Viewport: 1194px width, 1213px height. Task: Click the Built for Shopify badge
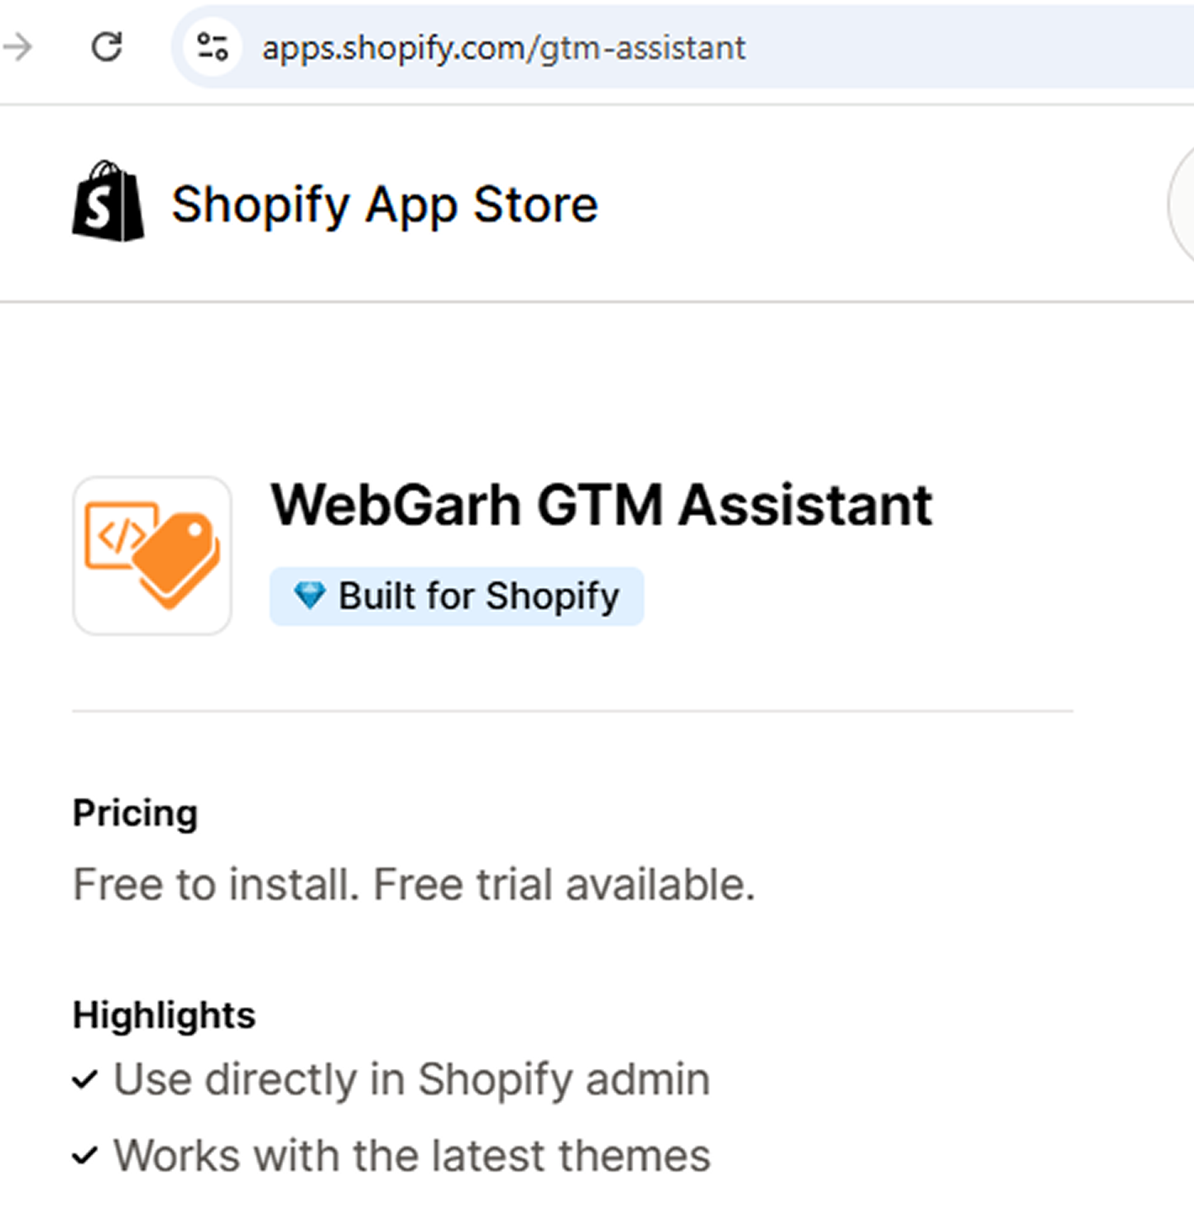[x=457, y=596]
